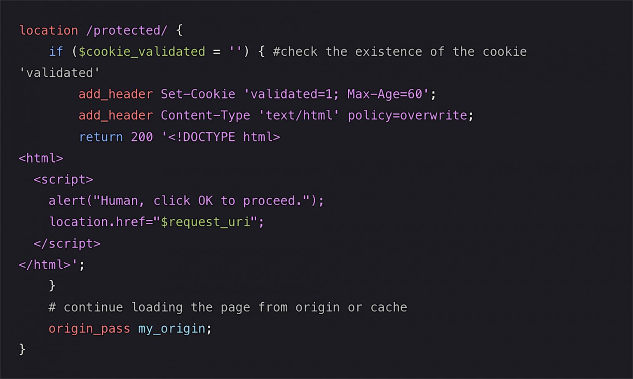Click the '$cookie_validated' variable

(142, 52)
